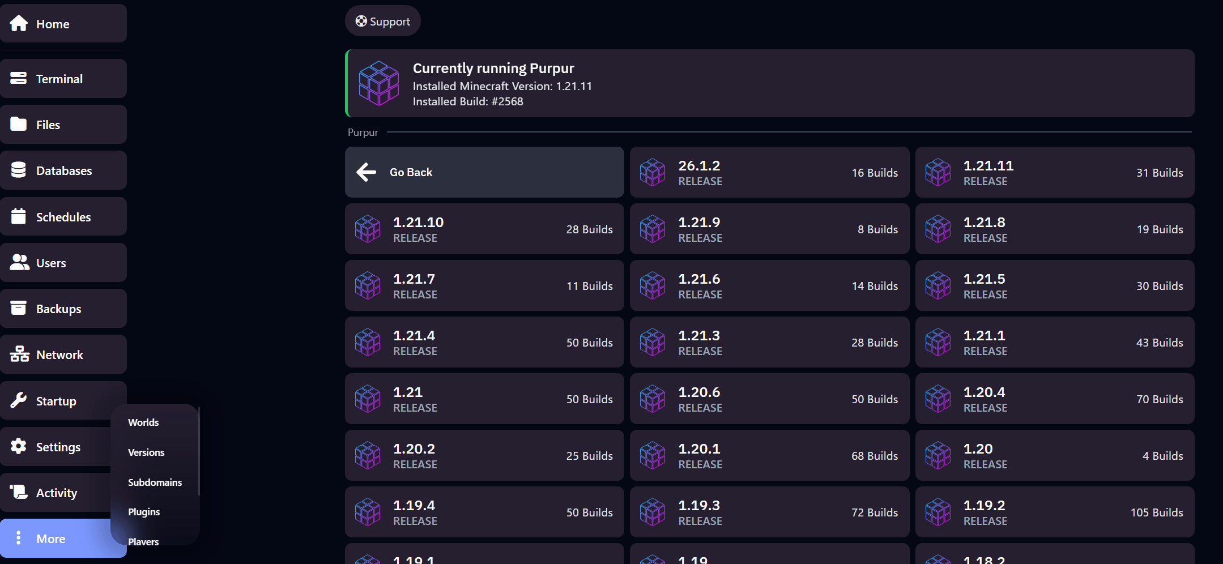This screenshot has width=1223, height=564.
Task: Choose the 1.19.3 release card
Action: tap(769, 512)
